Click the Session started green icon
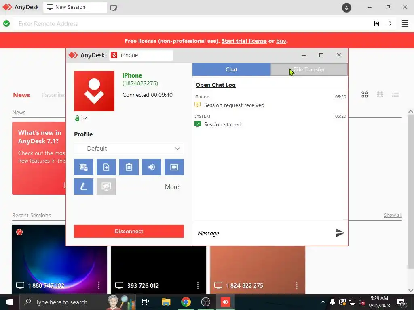The height and width of the screenshot is (310, 414). point(197,124)
